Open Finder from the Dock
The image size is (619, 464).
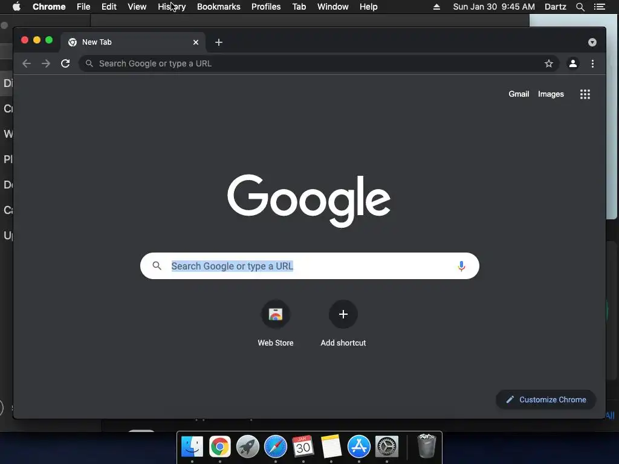coord(192,446)
